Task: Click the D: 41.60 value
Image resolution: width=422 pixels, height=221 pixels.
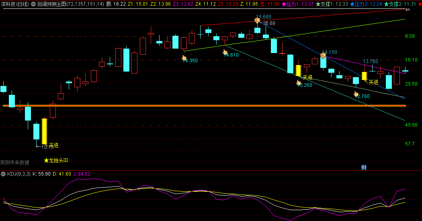Action: [62, 174]
